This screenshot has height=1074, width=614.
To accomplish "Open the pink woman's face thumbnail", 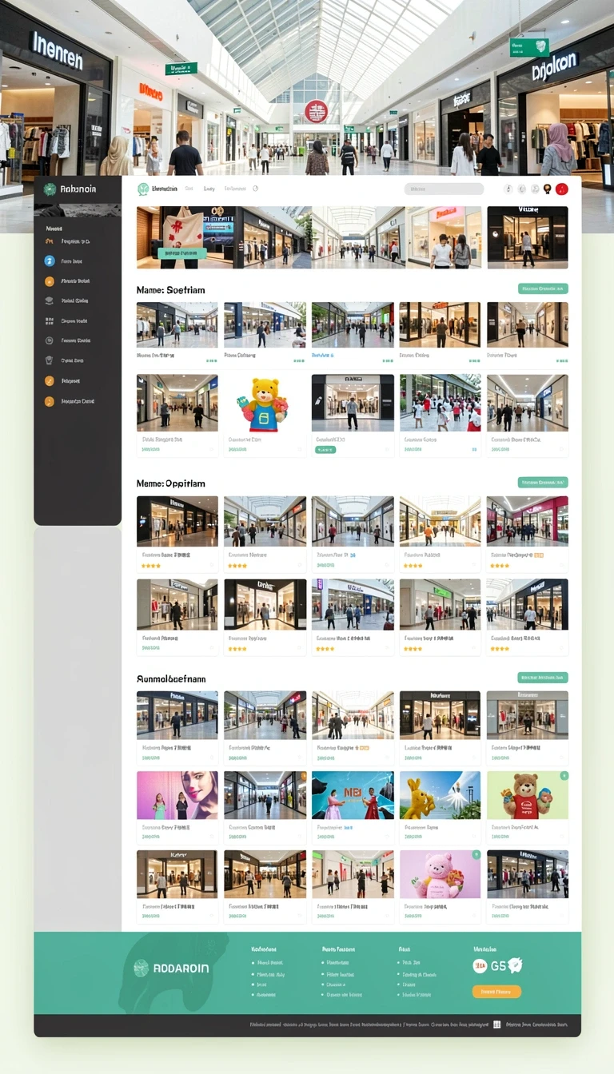I will (x=177, y=795).
